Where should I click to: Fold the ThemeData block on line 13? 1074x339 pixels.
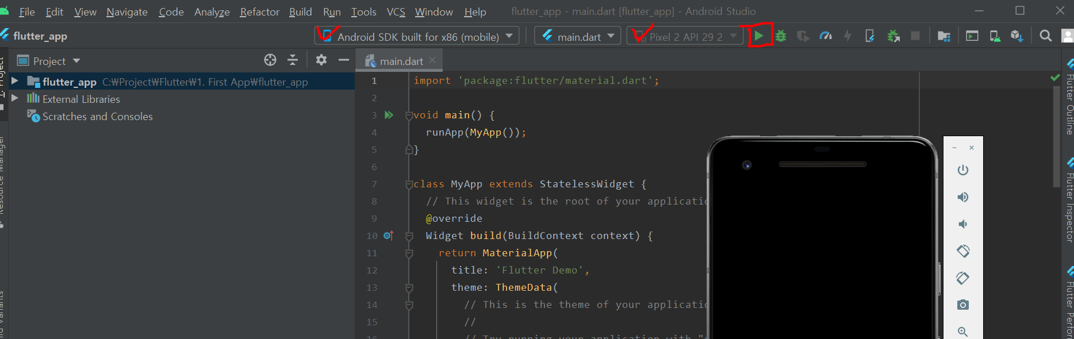(409, 288)
